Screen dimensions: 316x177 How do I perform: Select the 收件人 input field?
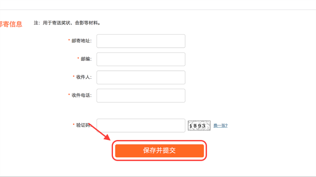(141, 77)
